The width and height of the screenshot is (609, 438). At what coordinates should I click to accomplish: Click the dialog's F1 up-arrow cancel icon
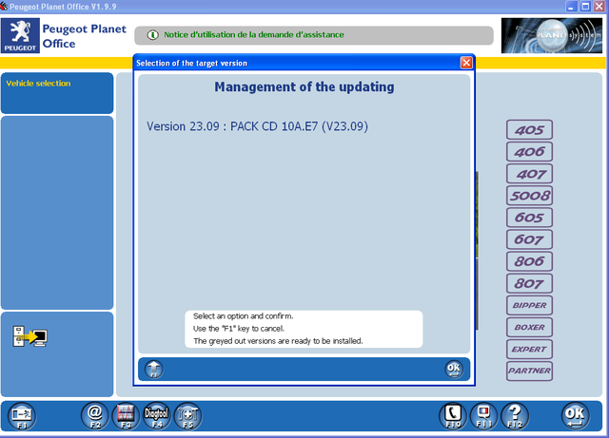pos(154,370)
